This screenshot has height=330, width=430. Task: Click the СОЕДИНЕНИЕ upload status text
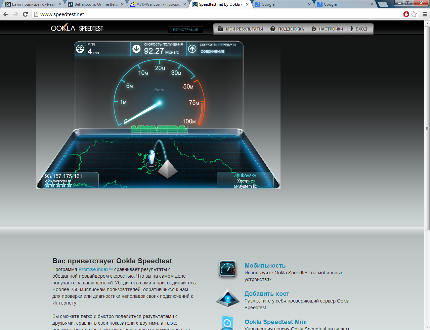[x=213, y=52]
